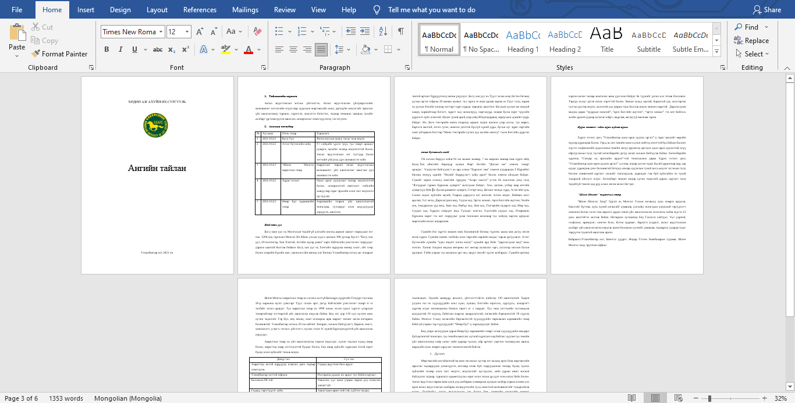Apply the Heading 1 style thumbnail
The width and height of the screenshot is (795, 403).
click(x=523, y=40)
